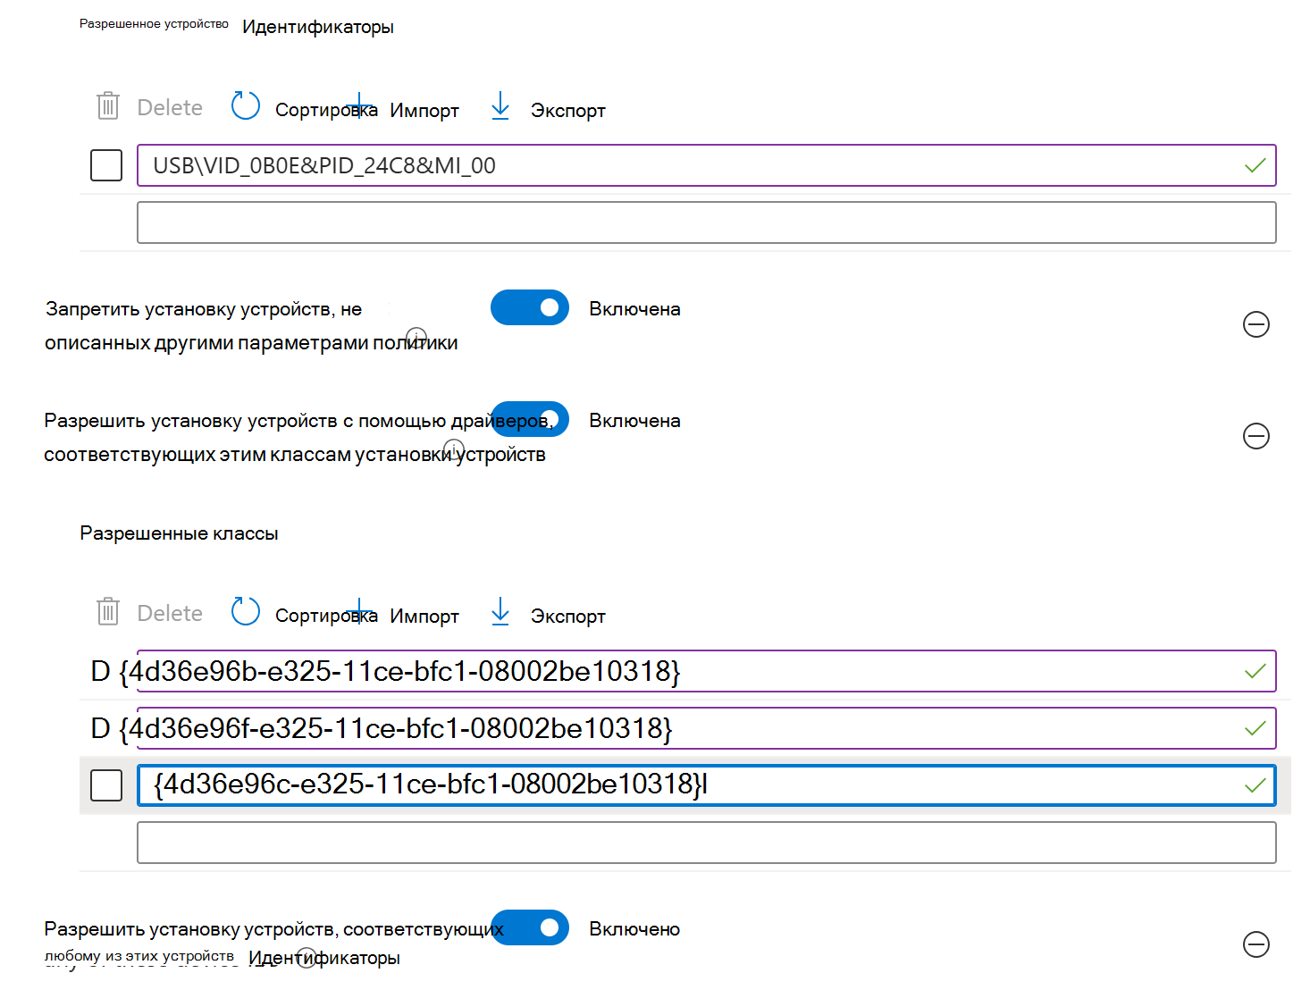Click the info icon next to the prevent installation policy
1310x990 pixels.
[x=416, y=337]
